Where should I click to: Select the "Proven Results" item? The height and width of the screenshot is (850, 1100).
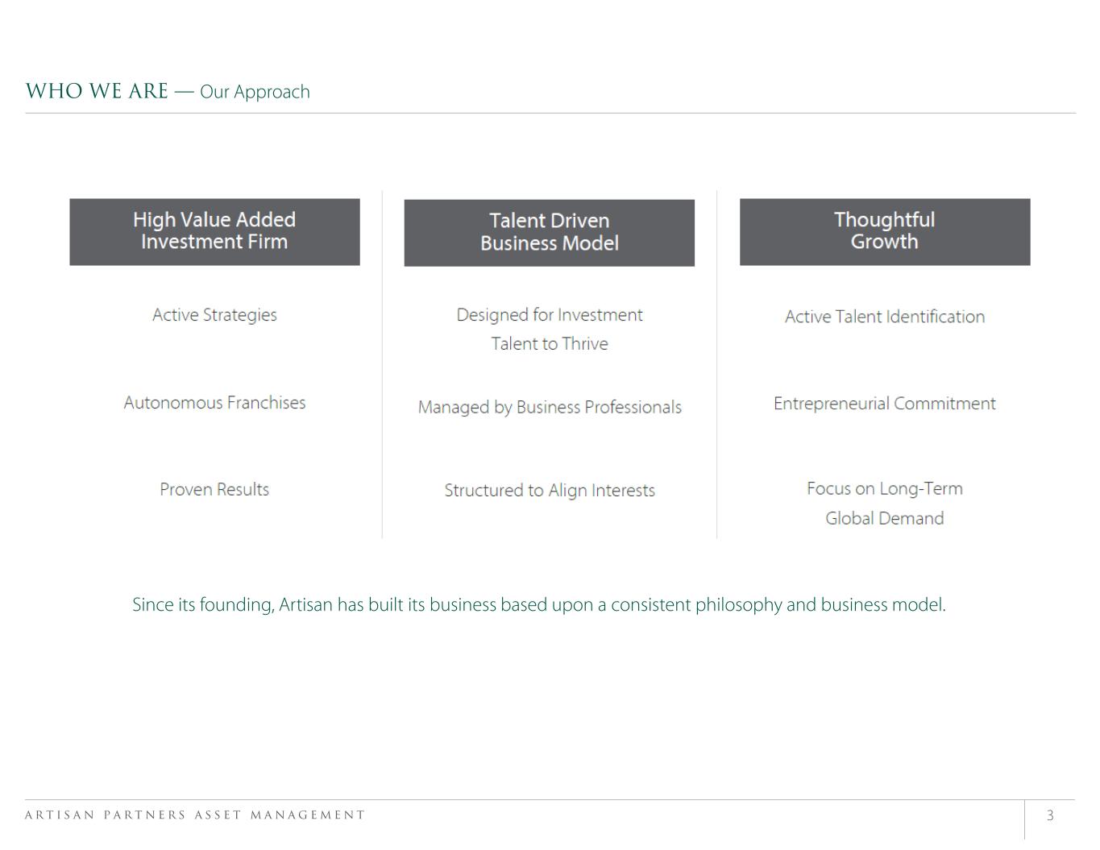coord(214,490)
